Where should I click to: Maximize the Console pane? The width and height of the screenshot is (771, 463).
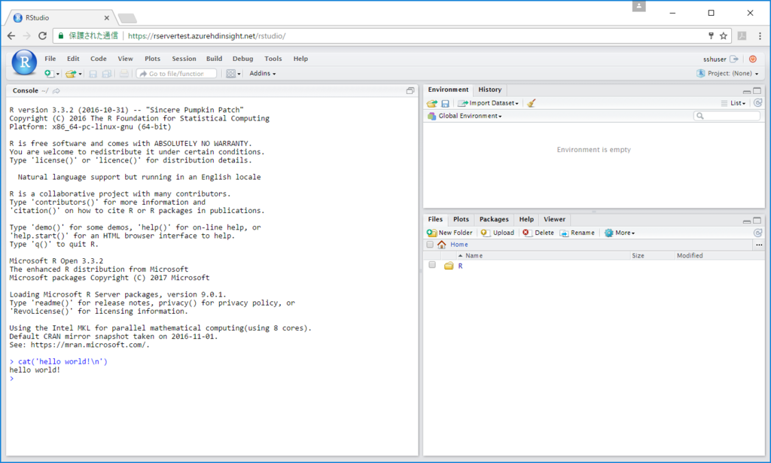click(x=410, y=90)
